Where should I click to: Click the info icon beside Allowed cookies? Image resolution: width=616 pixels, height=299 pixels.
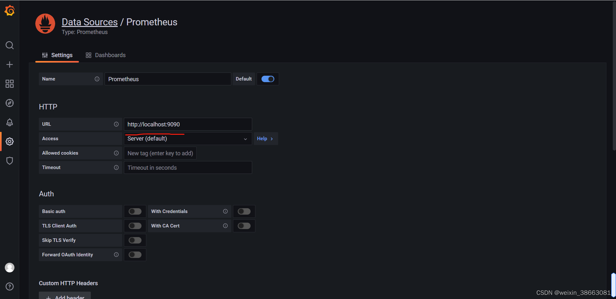click(x=116, y=153)
